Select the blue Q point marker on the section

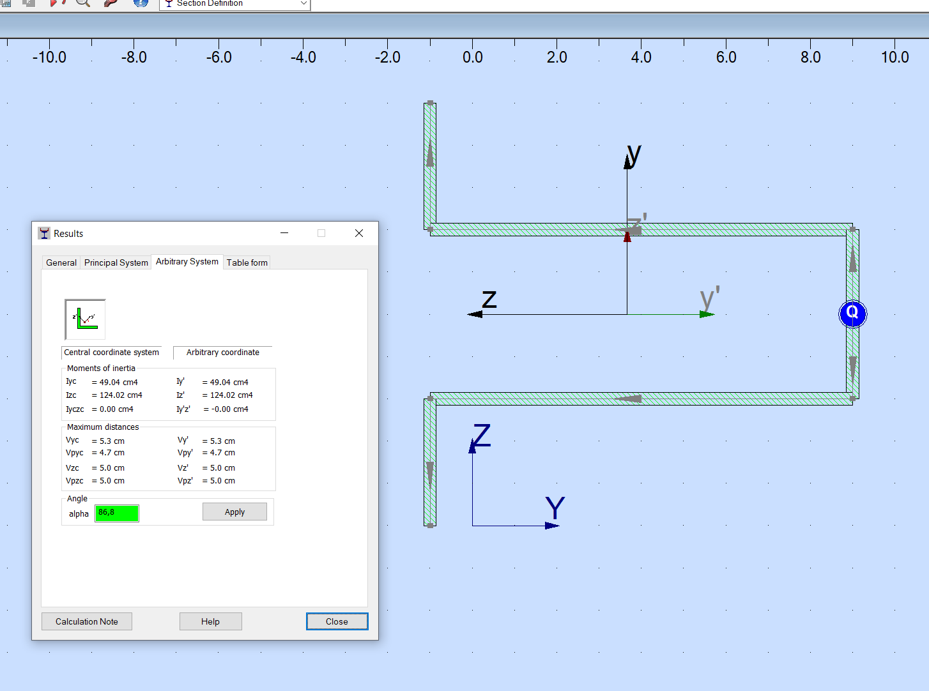[852, 314]
